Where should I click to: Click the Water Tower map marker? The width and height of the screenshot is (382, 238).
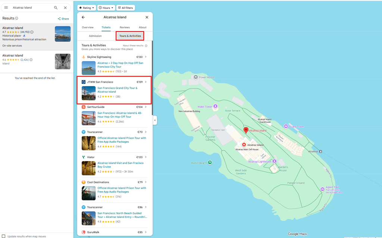click(215, 106)
